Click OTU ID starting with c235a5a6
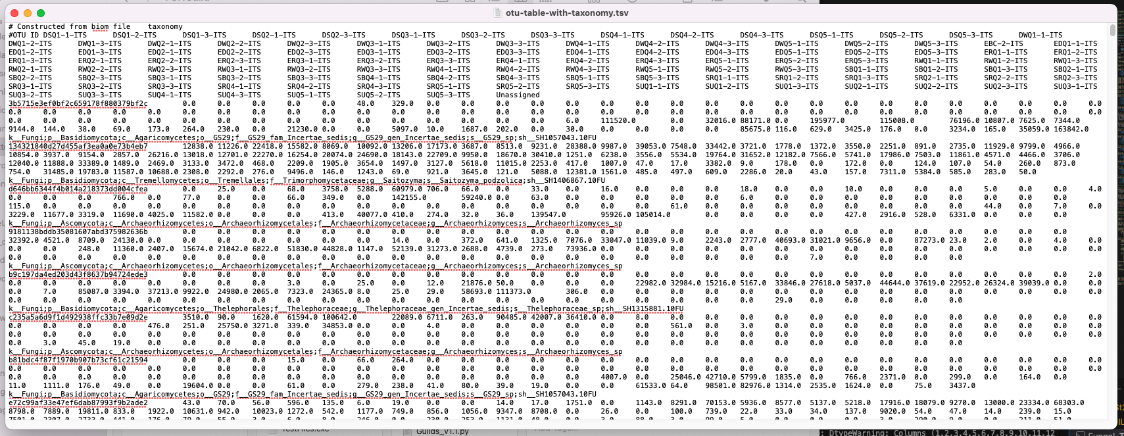Image resolution: width=1124 pixels, height=436 pixels. click(78, 318)
